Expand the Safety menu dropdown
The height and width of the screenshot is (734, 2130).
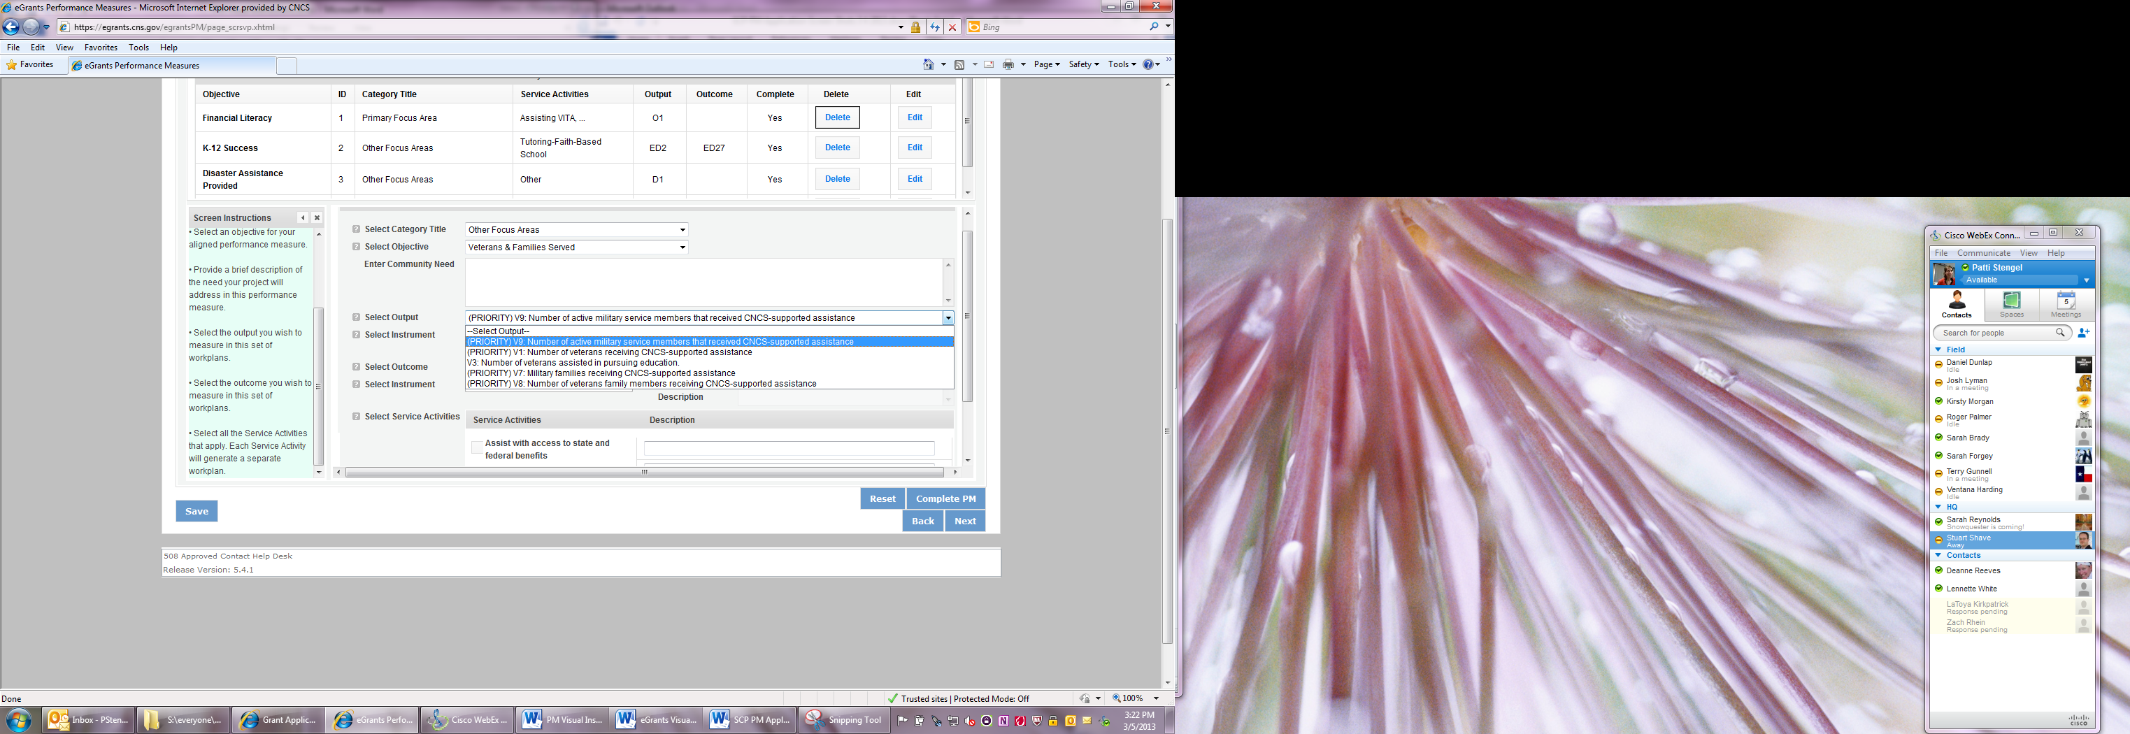[x=1083, y=64]
